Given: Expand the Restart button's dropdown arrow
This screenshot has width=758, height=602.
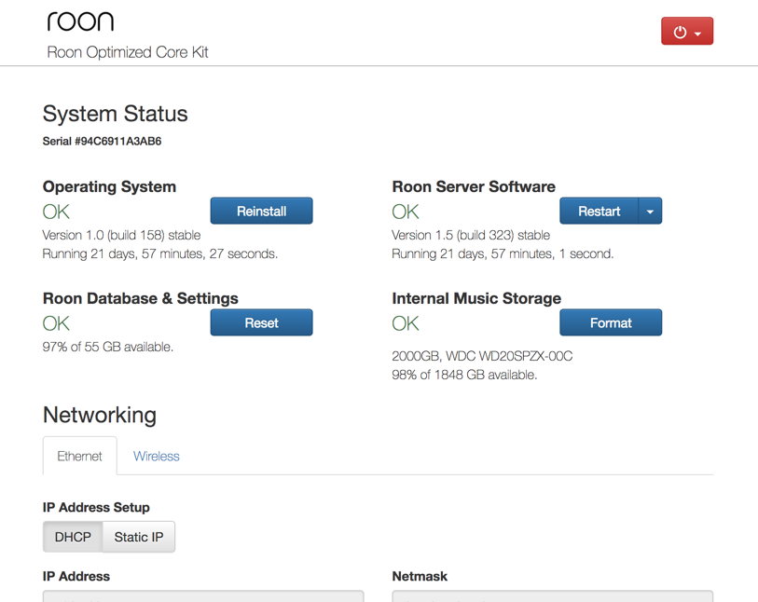Looking at the screenshot, I should (651, 211).
